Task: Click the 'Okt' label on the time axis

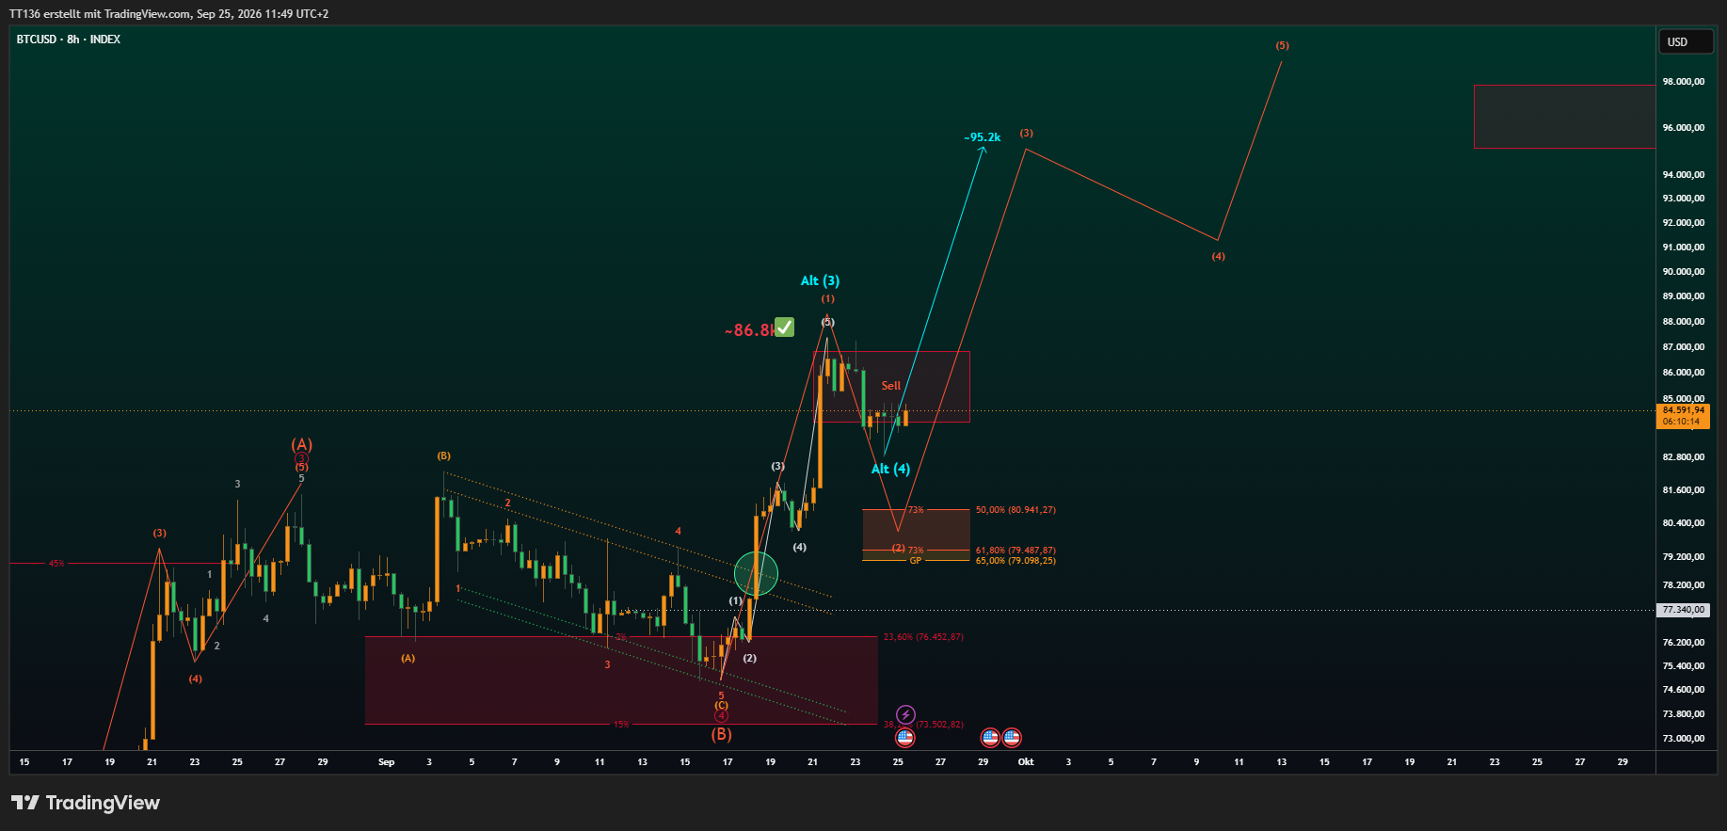Action: tap(1026, 762)
